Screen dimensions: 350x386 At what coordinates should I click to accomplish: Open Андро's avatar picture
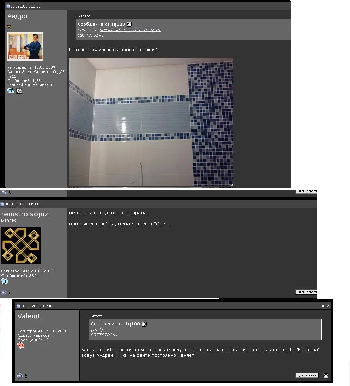[x=25, y=46]
